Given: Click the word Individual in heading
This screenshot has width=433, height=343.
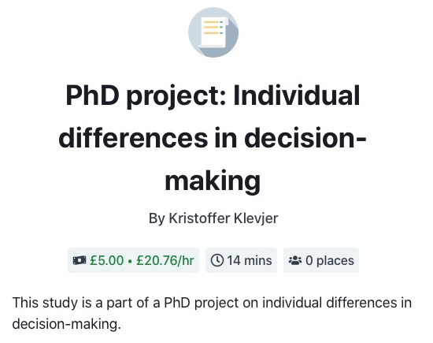Looking at the screenshot, I should (297, 95).
